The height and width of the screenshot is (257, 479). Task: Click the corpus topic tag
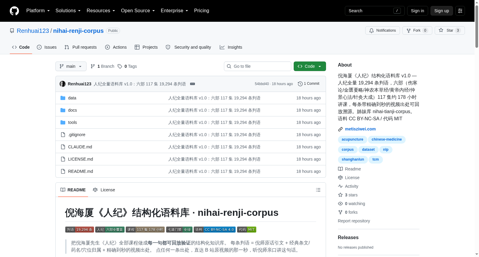pos(348,150)
